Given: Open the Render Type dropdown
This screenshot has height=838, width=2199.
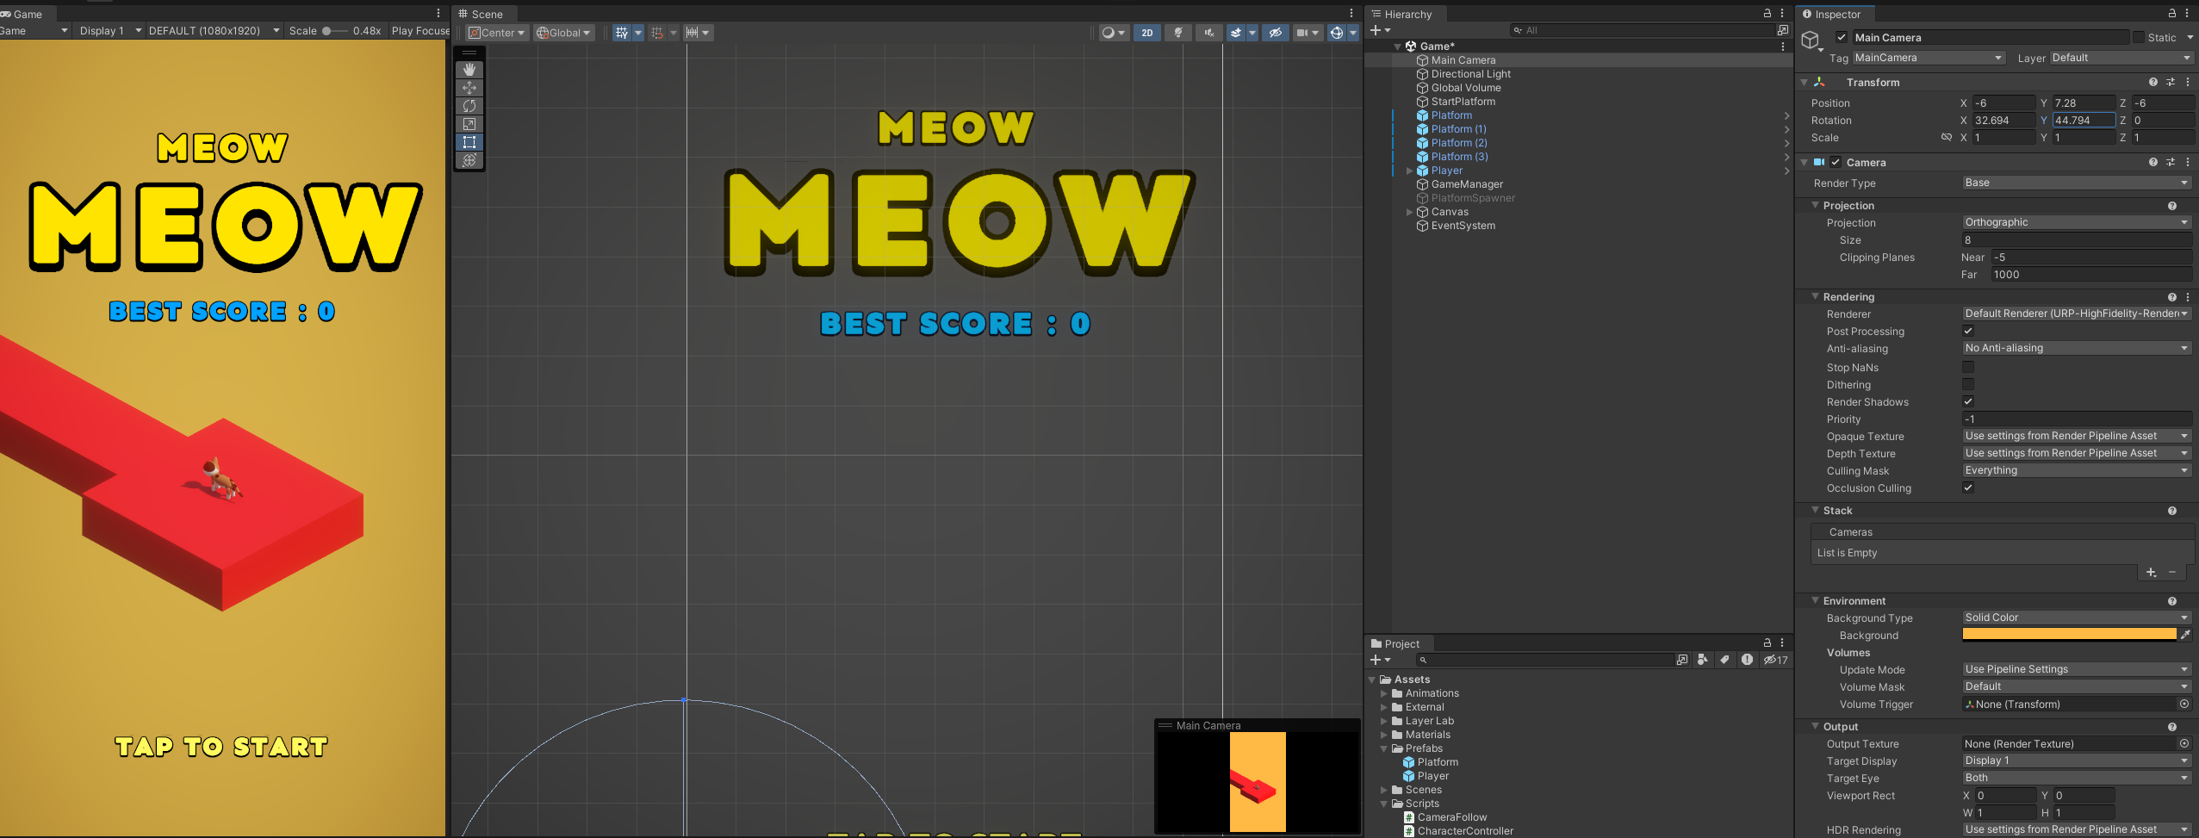Looking at the screenshot, I should coord(2077,183).
